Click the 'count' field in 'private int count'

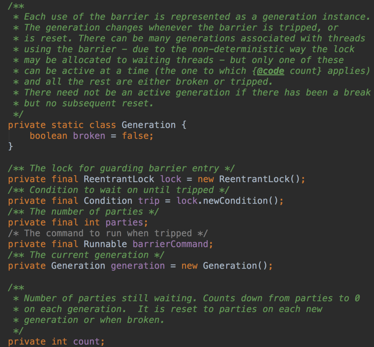click(86, 342)
